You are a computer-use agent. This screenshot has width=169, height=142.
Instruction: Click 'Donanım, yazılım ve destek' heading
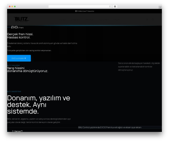click(39, 105)
